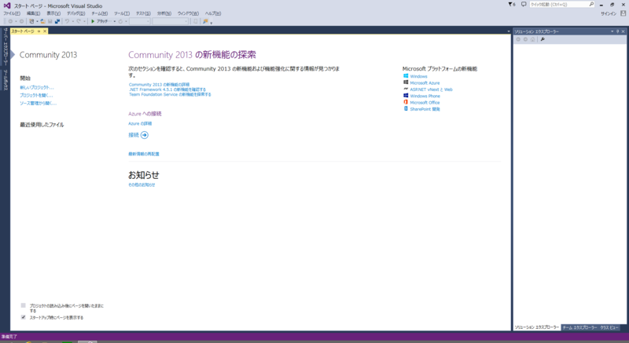The width and height of the screenshot is (629, 343).
Task: Open the document tab list dropdown arrow
Action: coord(508,31)
